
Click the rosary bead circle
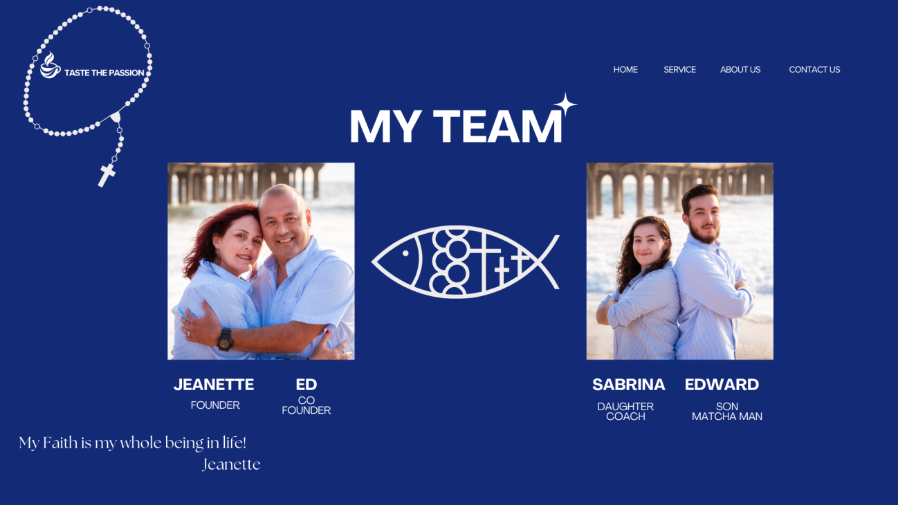[88, 70]
